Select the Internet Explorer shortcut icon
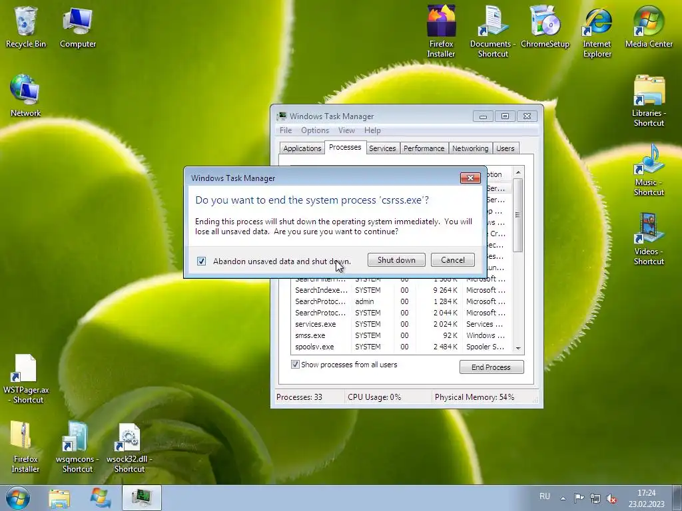This screenshot has height=511, width=682. [x=597, y=31]
